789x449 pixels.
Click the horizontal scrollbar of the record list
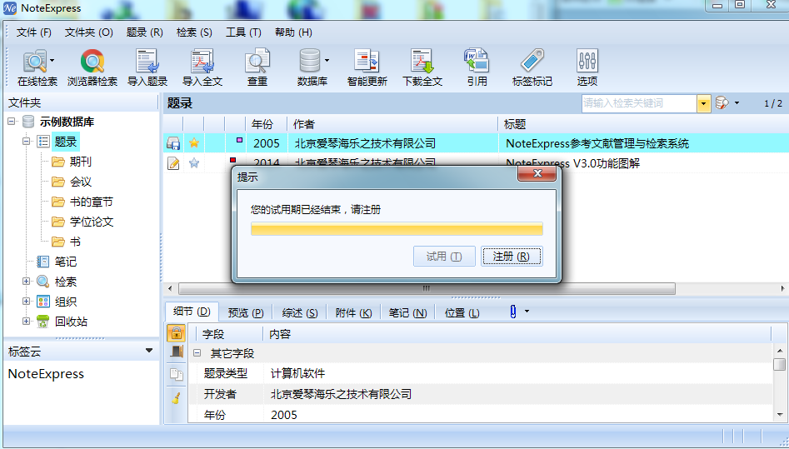(x=427, y=288)
